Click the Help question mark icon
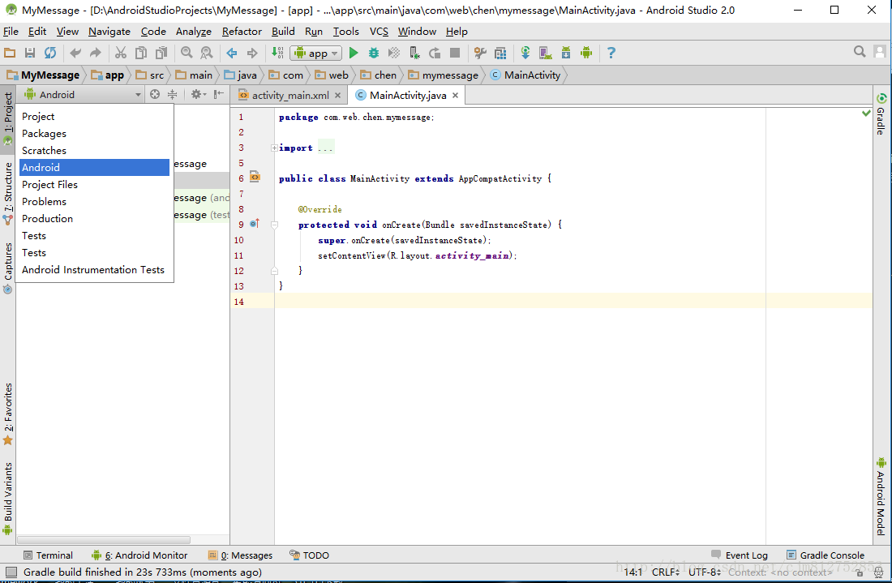Image resolution: width=892 pixels, height=583 pixels. pyautogui.click(x=611, y=53)
